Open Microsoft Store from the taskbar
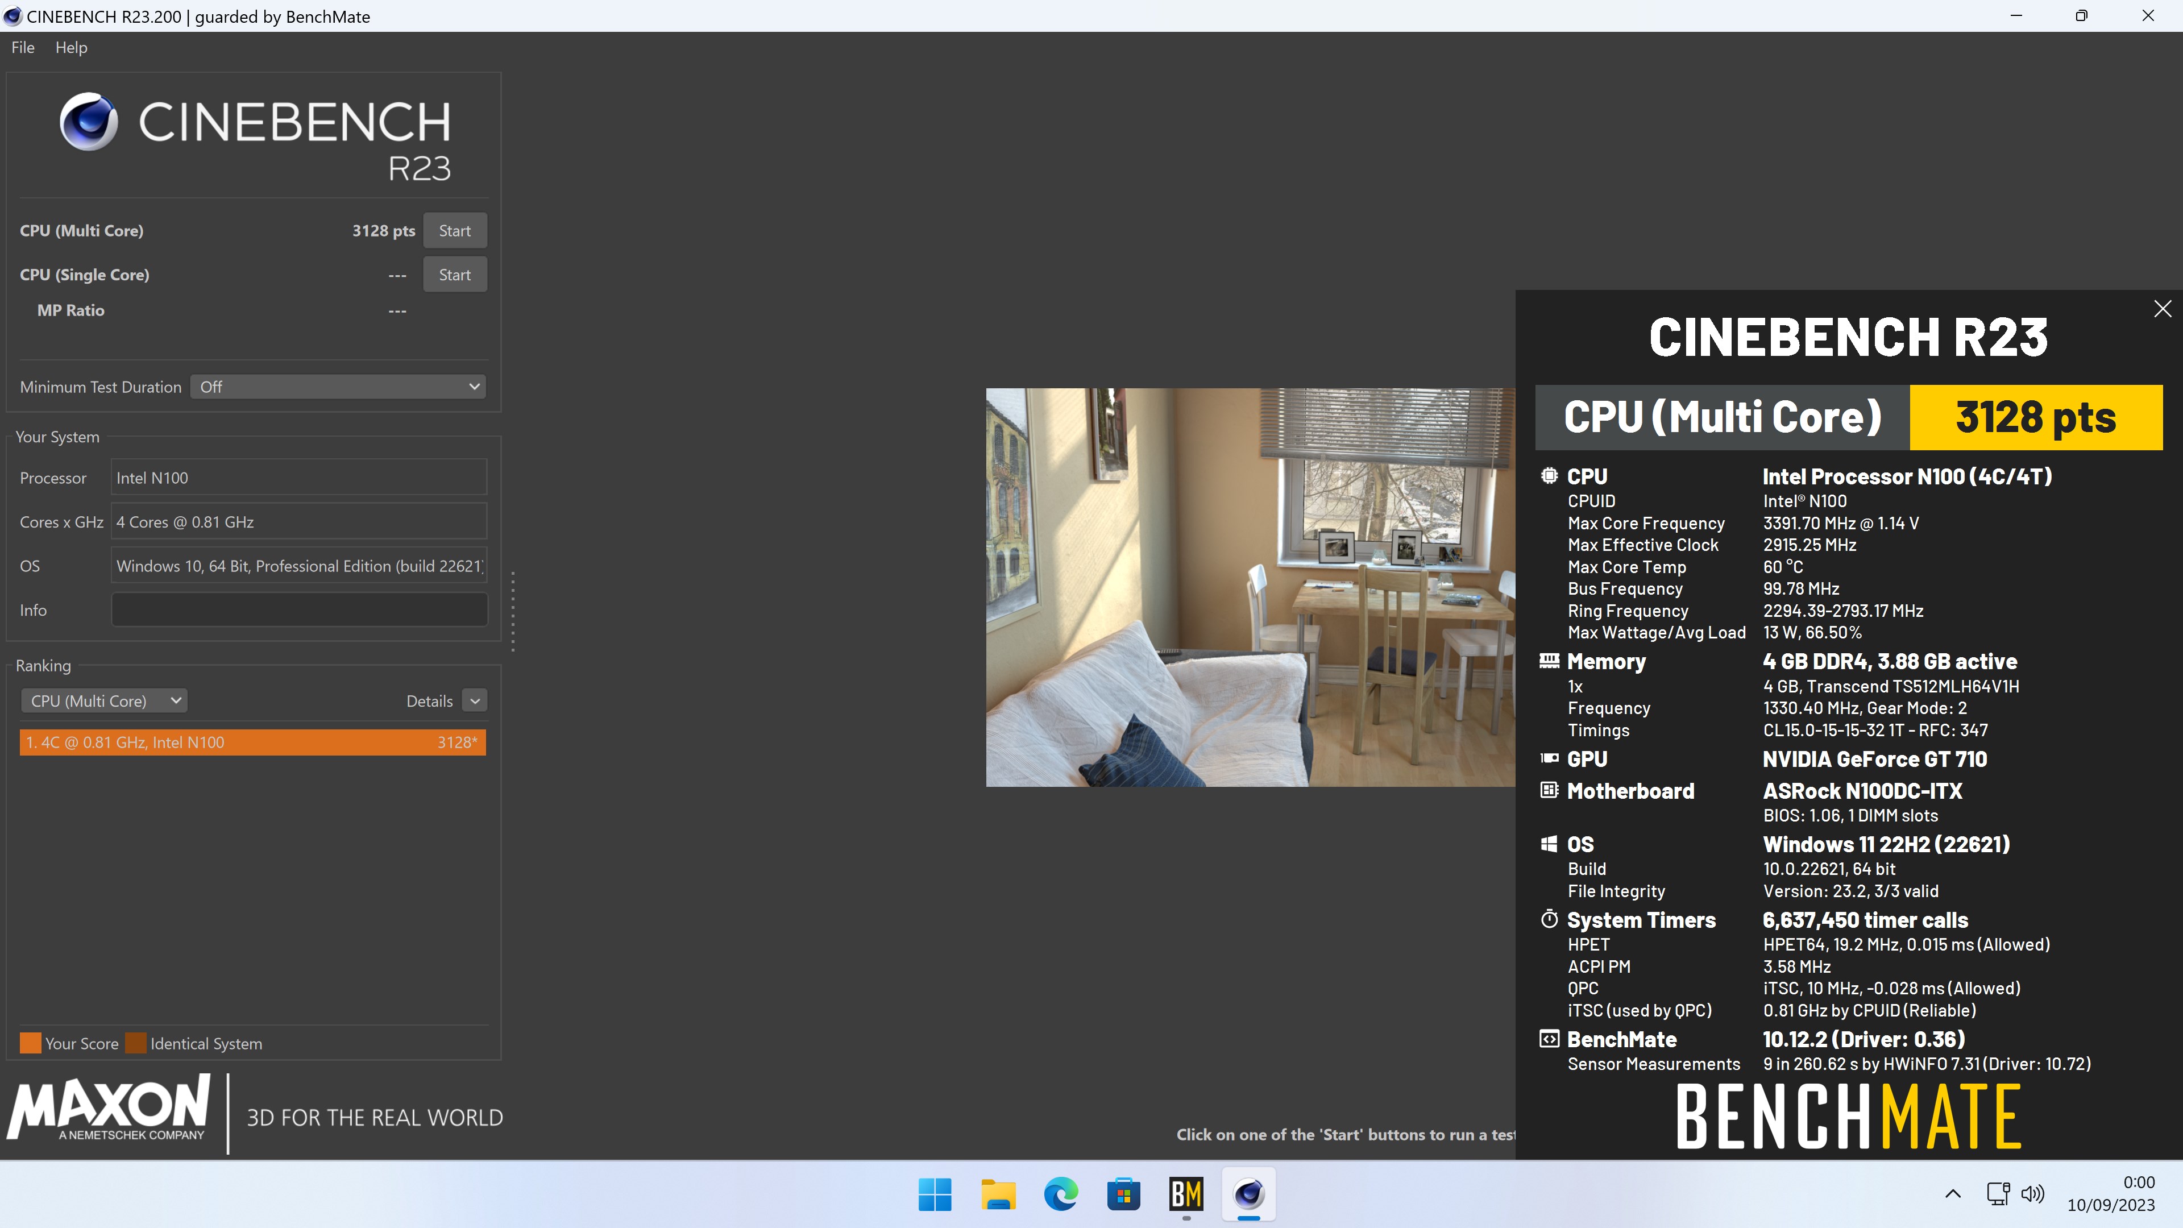This screenshot has height=1228, width=2183. 1124,1195
